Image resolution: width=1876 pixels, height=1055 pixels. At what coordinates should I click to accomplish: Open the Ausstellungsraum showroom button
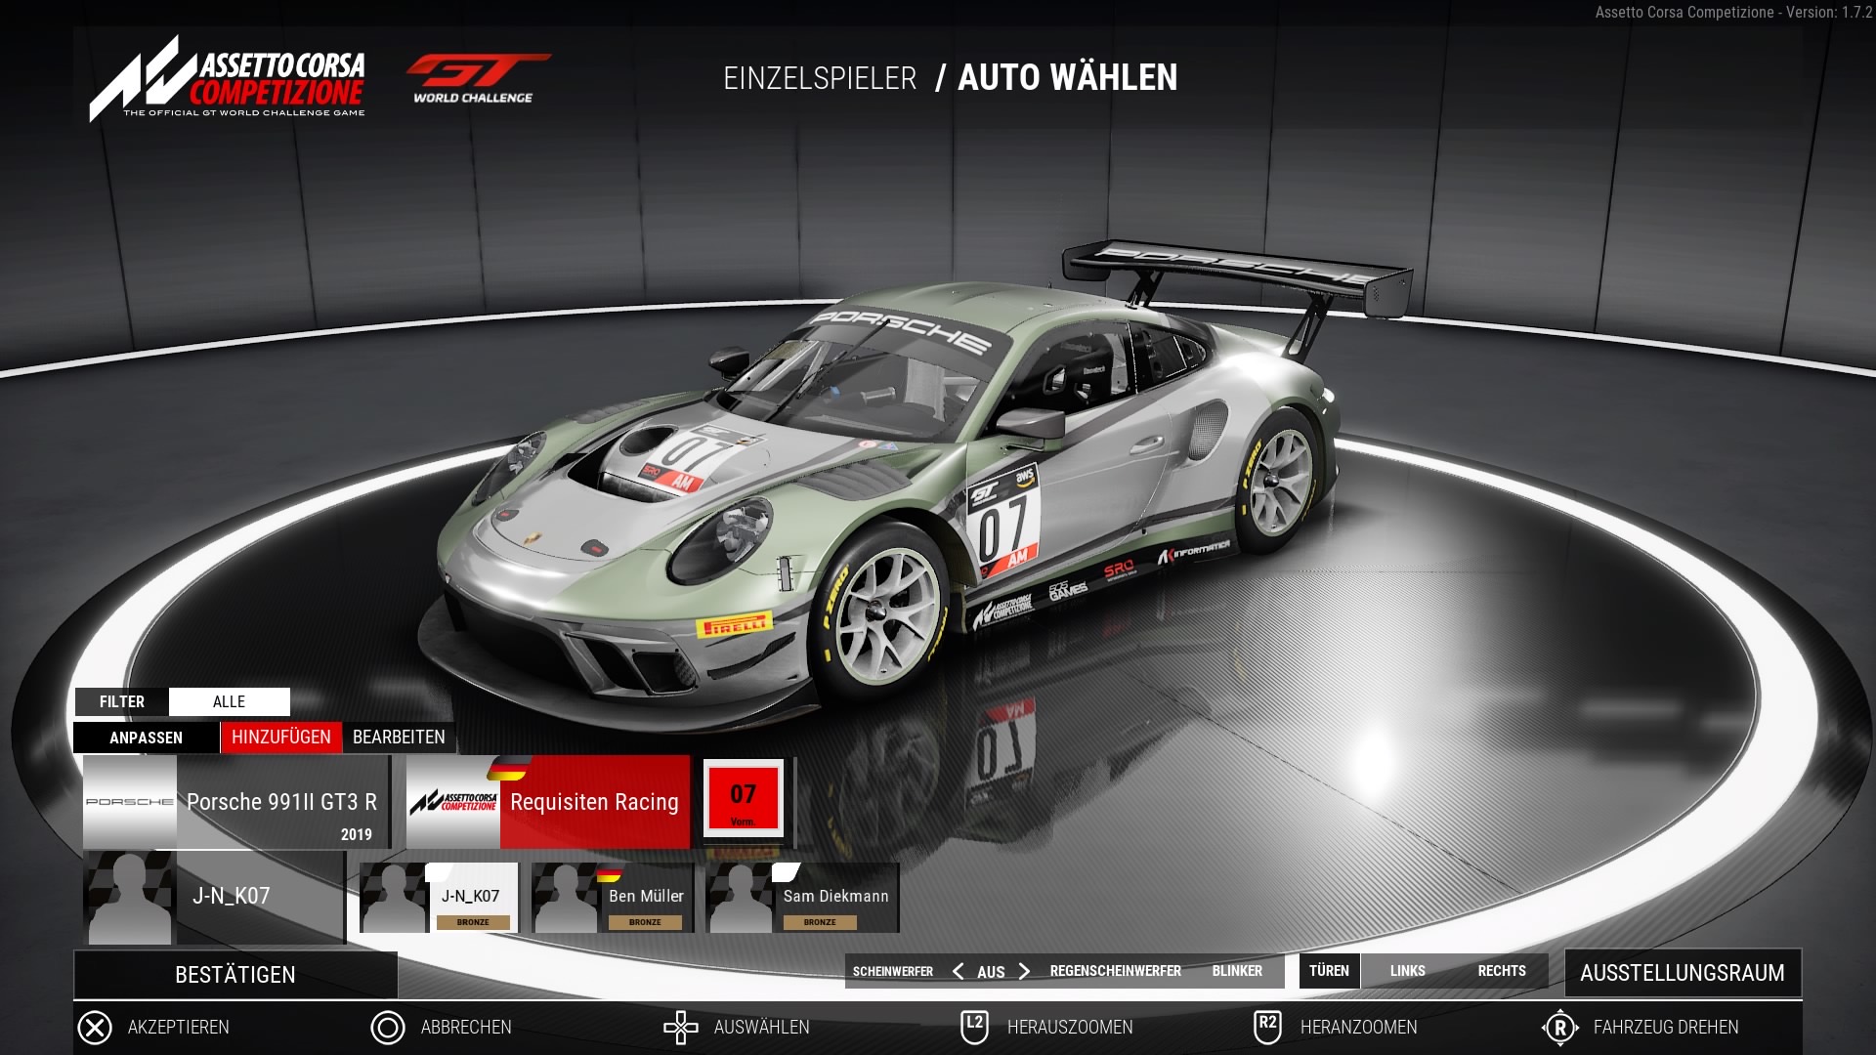pyautogui.click(x=1682, y=973)
